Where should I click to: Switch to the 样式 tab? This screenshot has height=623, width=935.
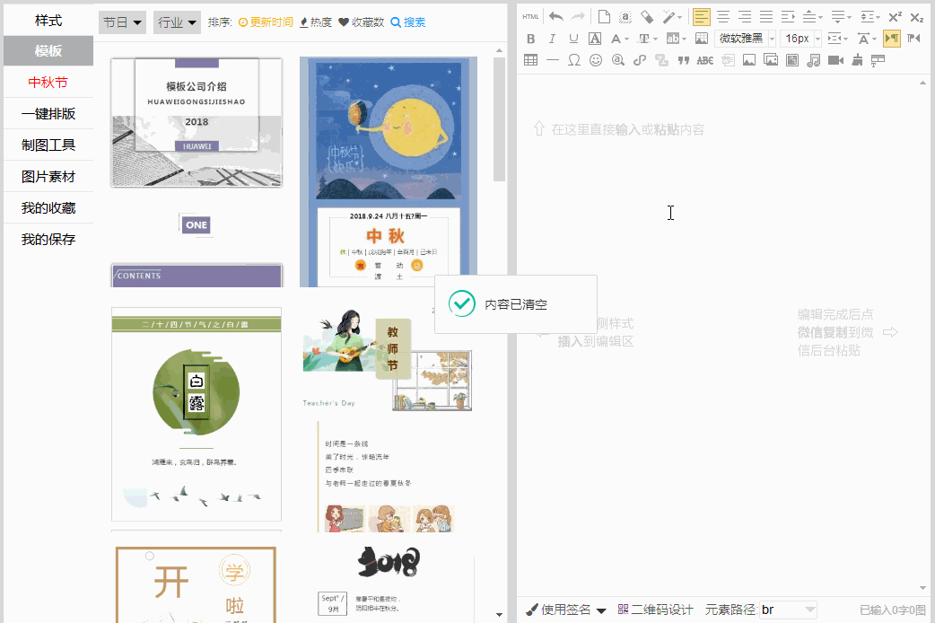(x=48, y=20)
